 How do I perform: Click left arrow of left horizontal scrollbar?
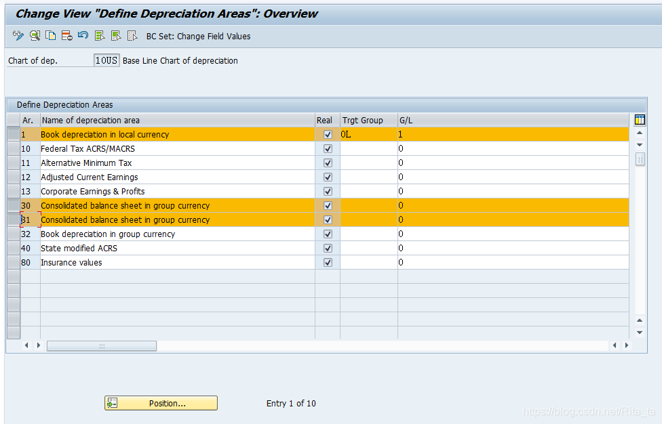[26, 345]
